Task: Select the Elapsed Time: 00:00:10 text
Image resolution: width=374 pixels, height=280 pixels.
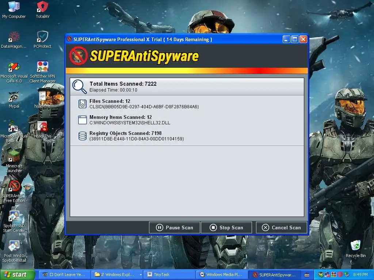Action: pos(113,90)
